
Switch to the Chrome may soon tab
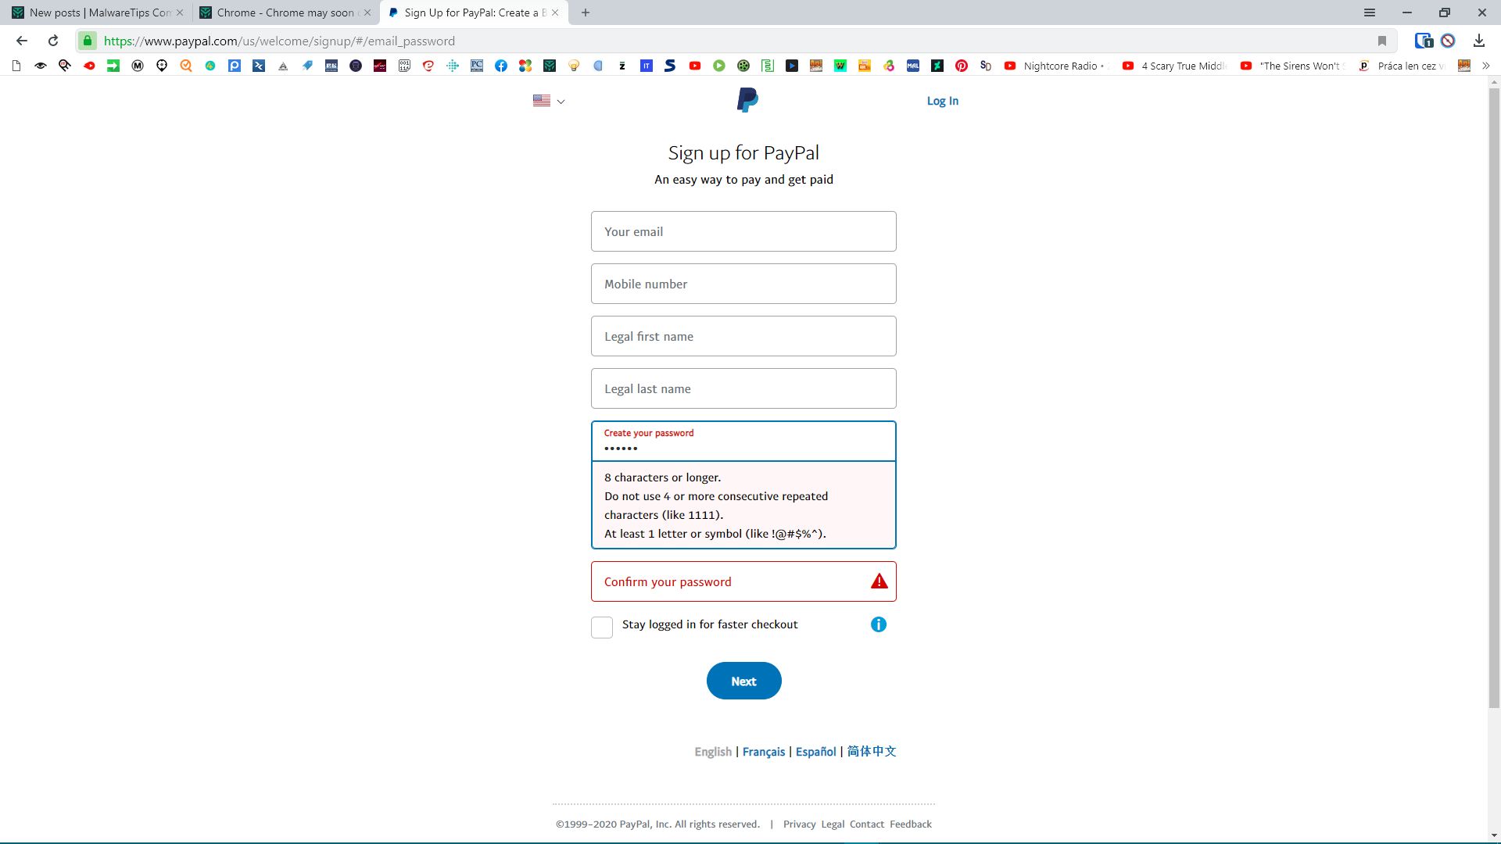coord(281,13)
